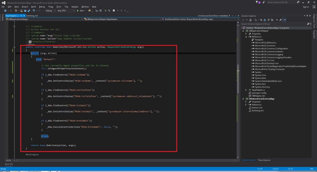Open the Build menu
The width and height of the screenshot is (317, 172).
point(33,6)
